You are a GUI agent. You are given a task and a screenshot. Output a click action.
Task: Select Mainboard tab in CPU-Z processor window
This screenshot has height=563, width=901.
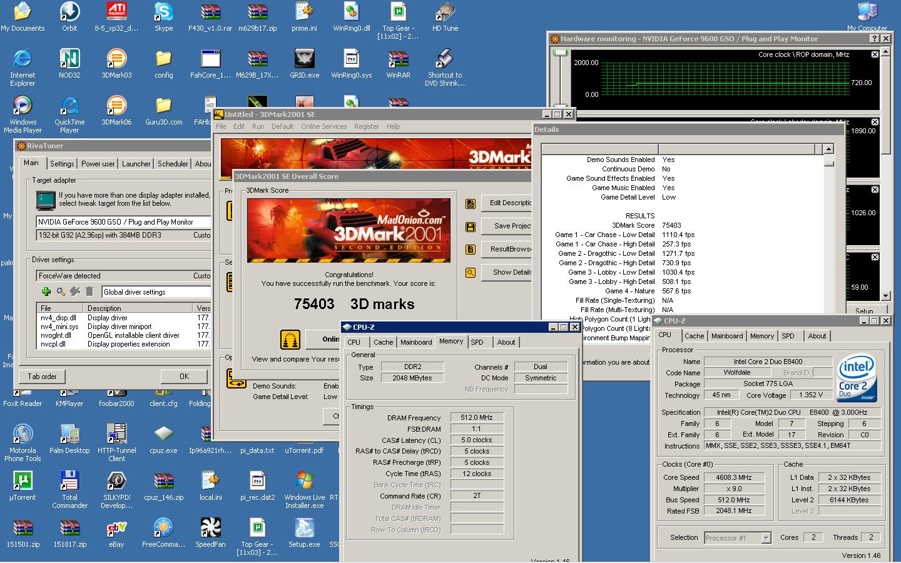pos(727,336)
